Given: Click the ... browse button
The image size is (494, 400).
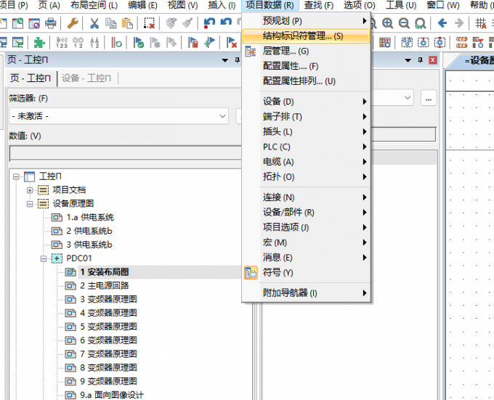Looking at the screenshot, I should pyautogui.click(x=429, y=98).
